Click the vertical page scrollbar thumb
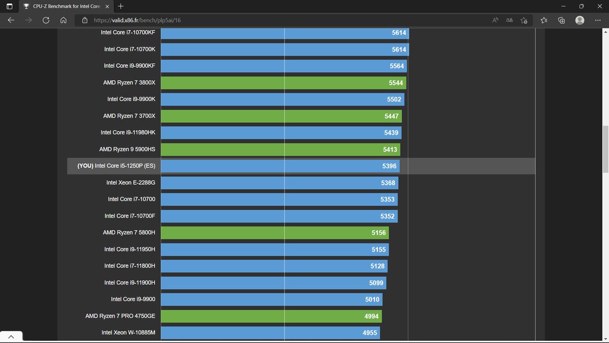The height and width of the screenshot is (343, 609). point(605,150)
